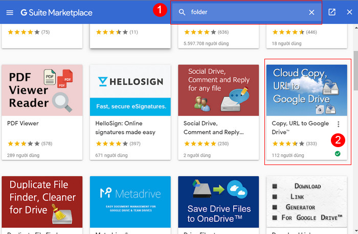Click '671 người dùng' user count

point(111,155)
